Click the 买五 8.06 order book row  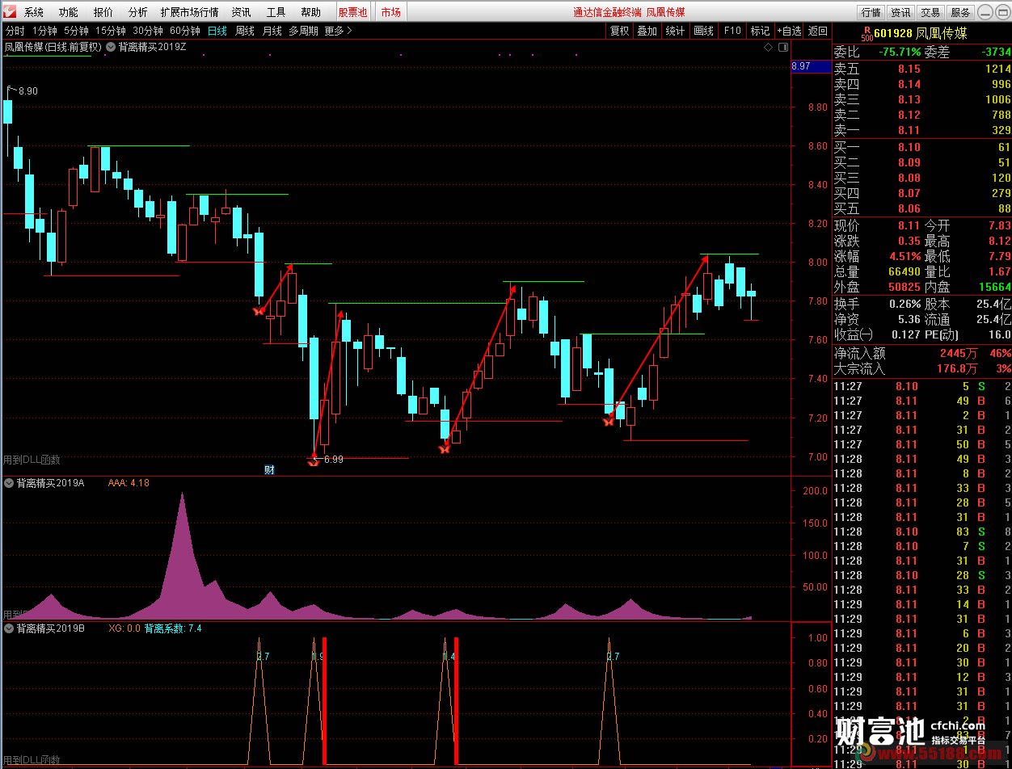coord(922,208)
